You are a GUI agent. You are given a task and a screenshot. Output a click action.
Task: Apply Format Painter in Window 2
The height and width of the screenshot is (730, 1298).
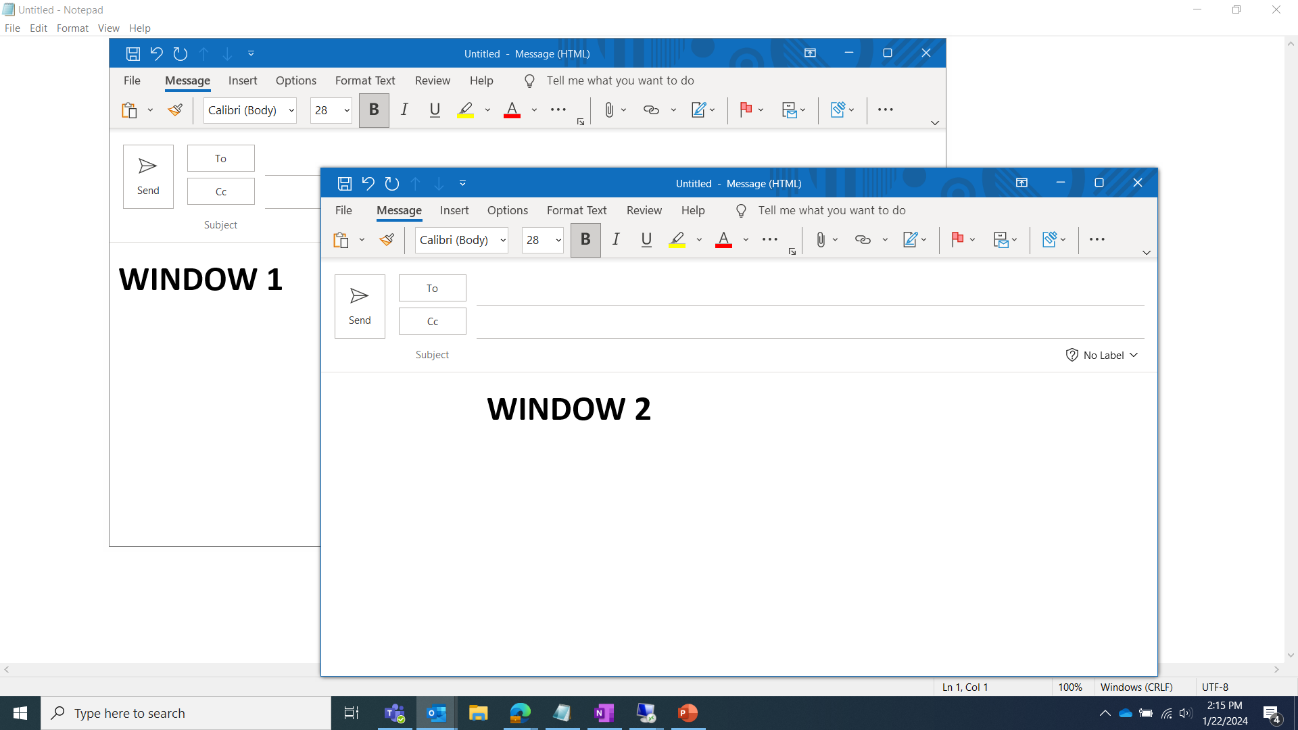[387, 240]
